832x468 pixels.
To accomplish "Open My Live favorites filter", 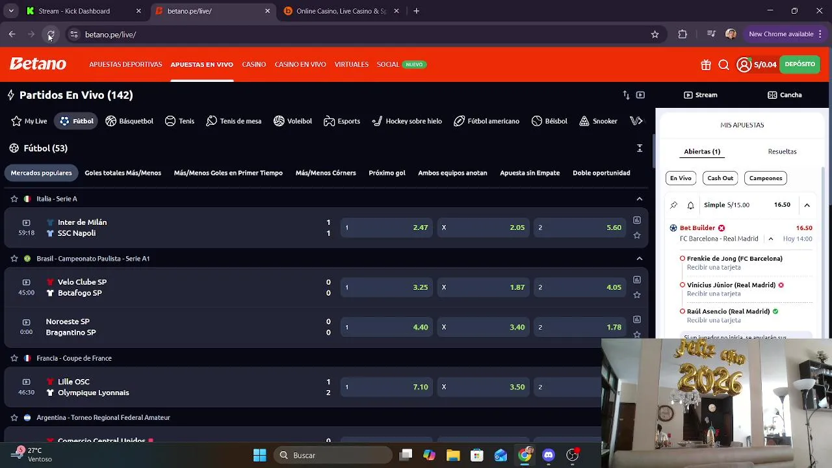I will 29,121.
